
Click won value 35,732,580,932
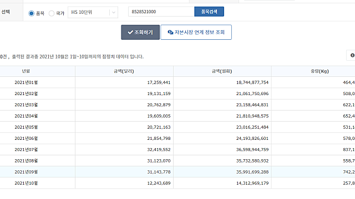252,161
